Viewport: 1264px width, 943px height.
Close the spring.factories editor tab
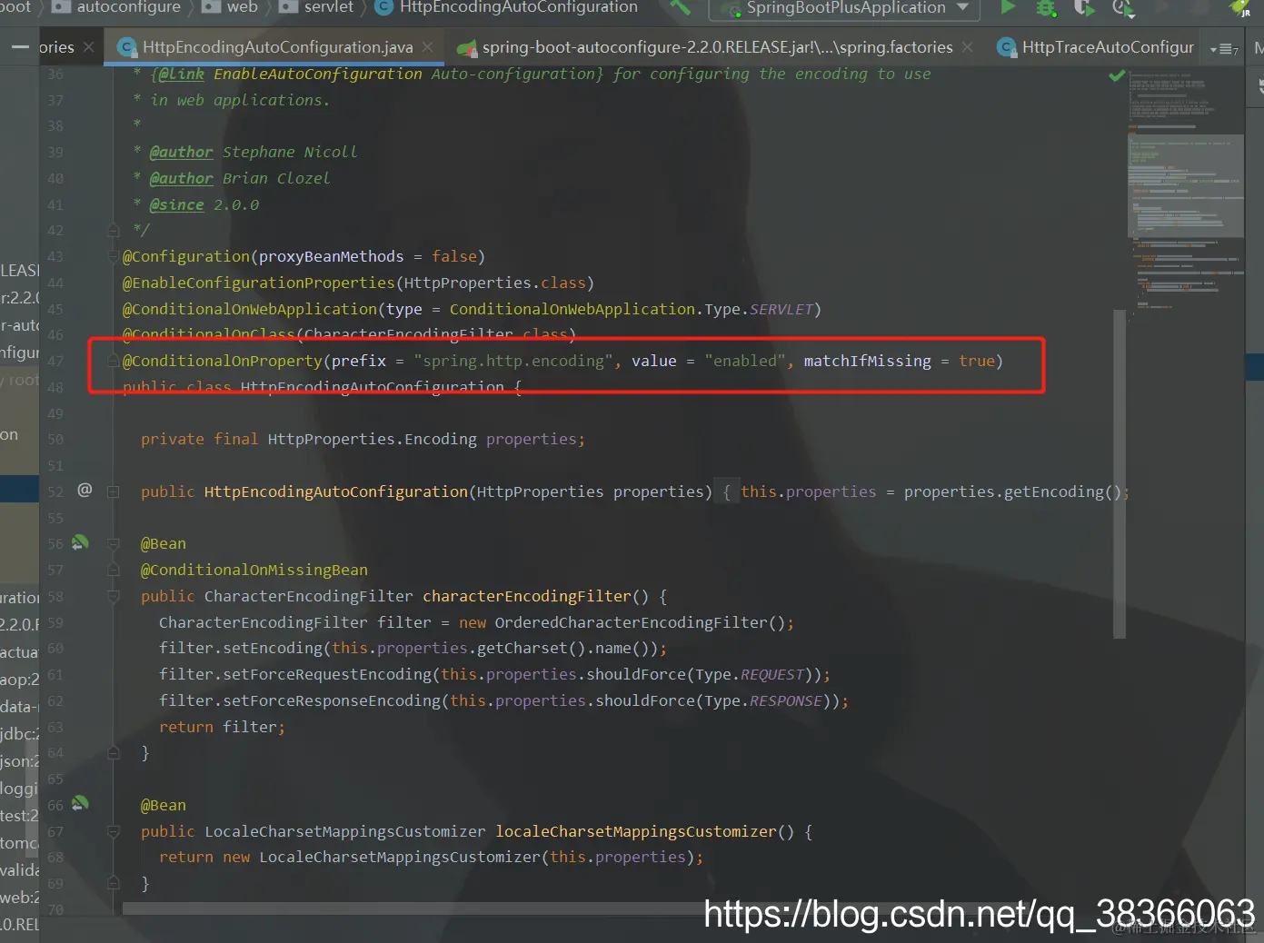tap(967, 47)
